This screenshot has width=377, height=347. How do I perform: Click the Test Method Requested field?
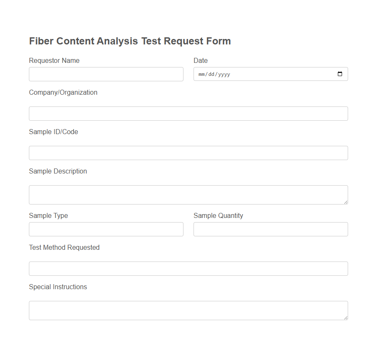(188, 268)
